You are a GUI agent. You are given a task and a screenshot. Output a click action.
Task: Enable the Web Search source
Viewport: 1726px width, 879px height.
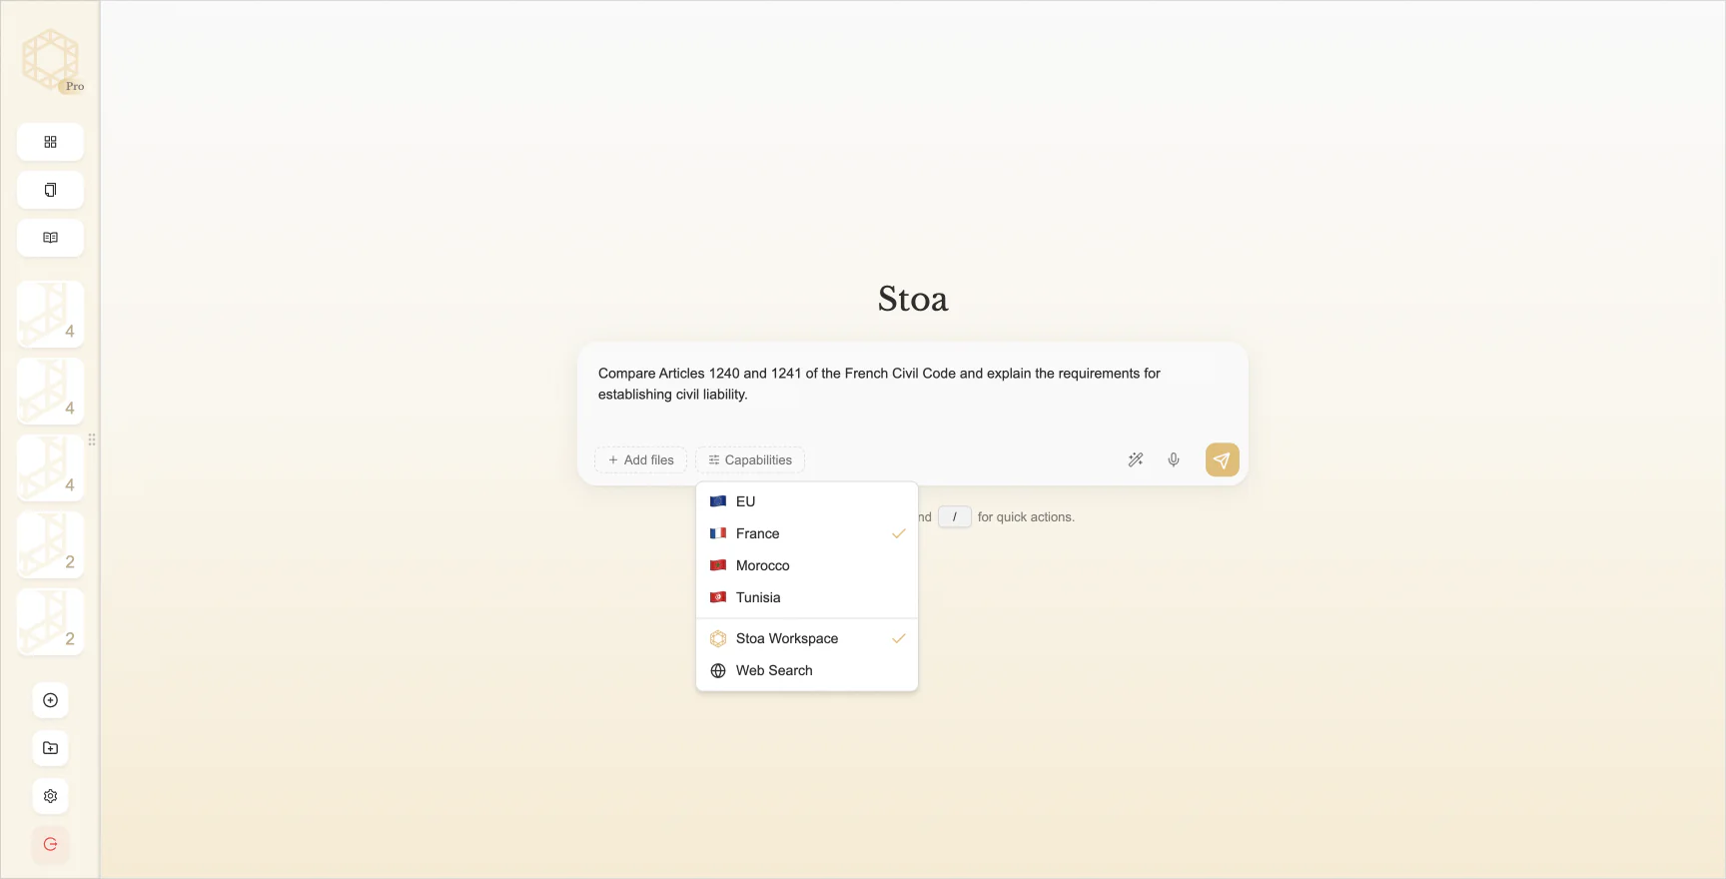[807, 670]
